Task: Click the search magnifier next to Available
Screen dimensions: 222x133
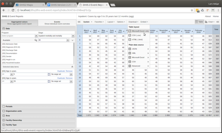Action: coord(36,40)
